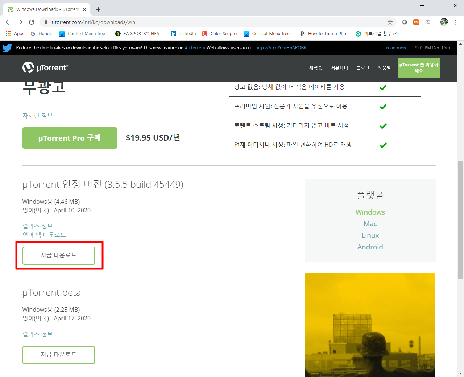Open 릴리스 정보 for µTorrent beta
Viewport: 464px width, 377px height.
pyautogui.click(x=38, y=334)
